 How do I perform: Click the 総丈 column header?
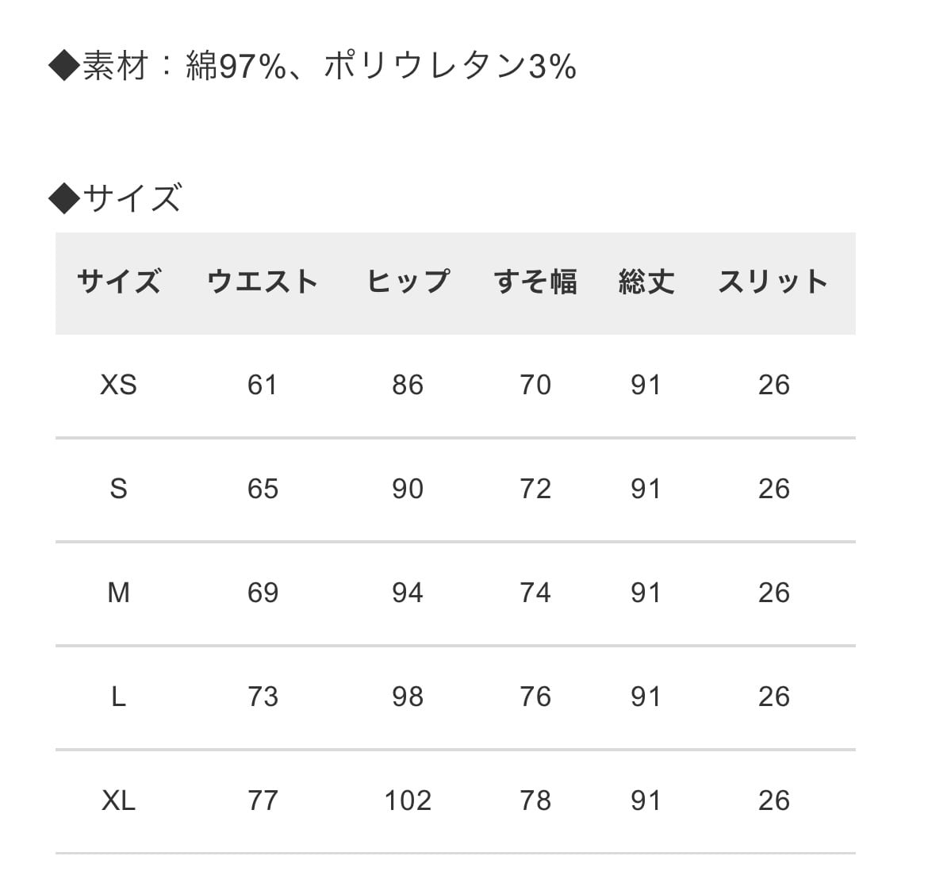pos(646,282)
